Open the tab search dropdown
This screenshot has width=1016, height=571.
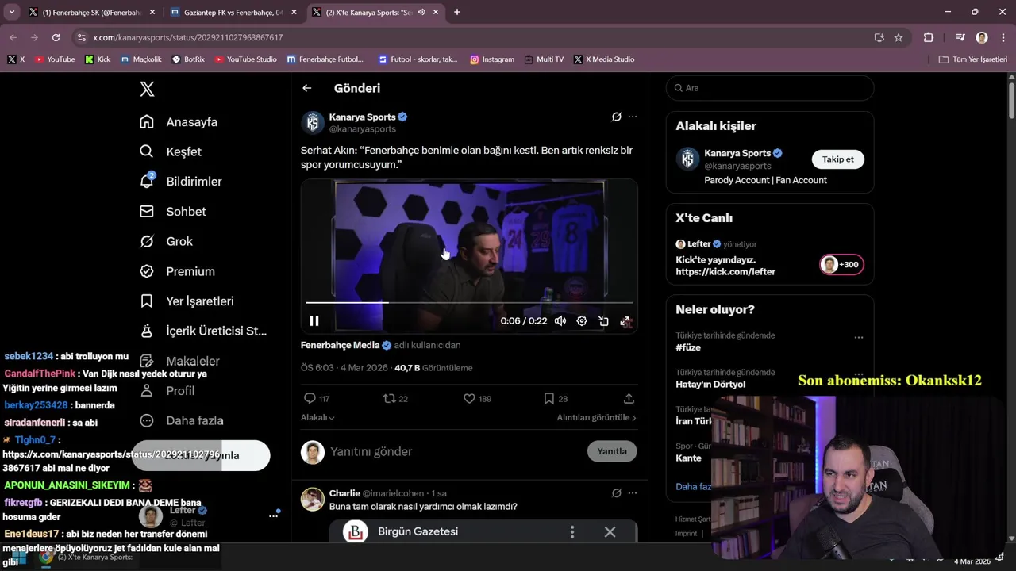(11, 13)
